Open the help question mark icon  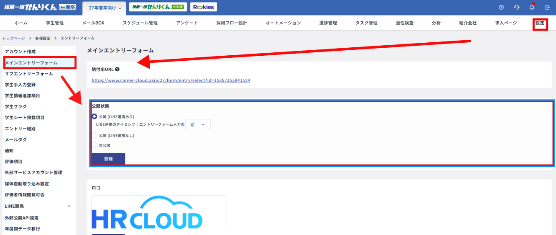(x=501, y=7)
